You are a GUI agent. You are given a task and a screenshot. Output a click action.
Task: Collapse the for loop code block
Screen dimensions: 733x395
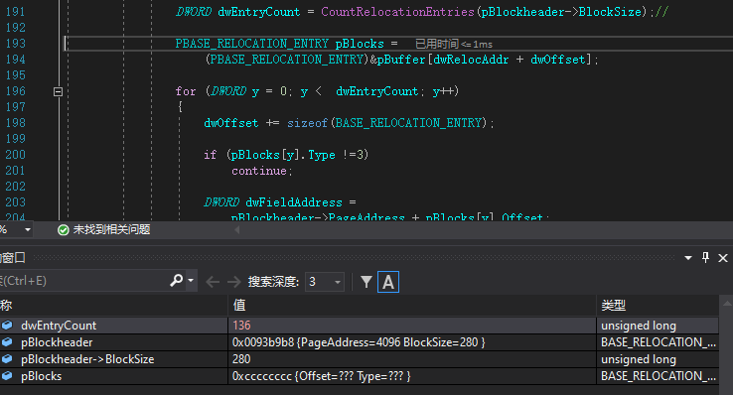click(58, 91)
